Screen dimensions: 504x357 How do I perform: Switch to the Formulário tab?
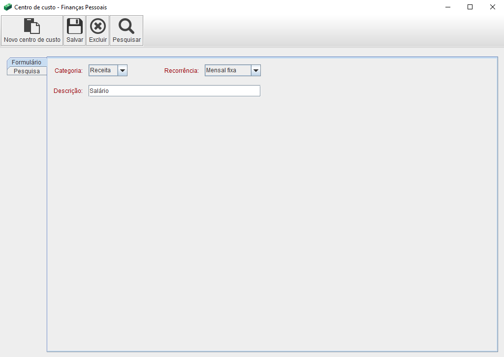click(x=27, y=62)
